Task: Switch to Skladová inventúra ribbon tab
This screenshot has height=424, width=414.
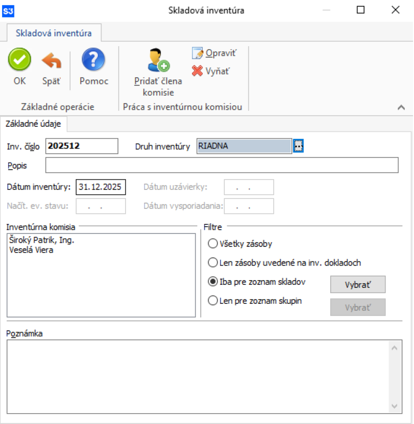Action: coord(54,33)
